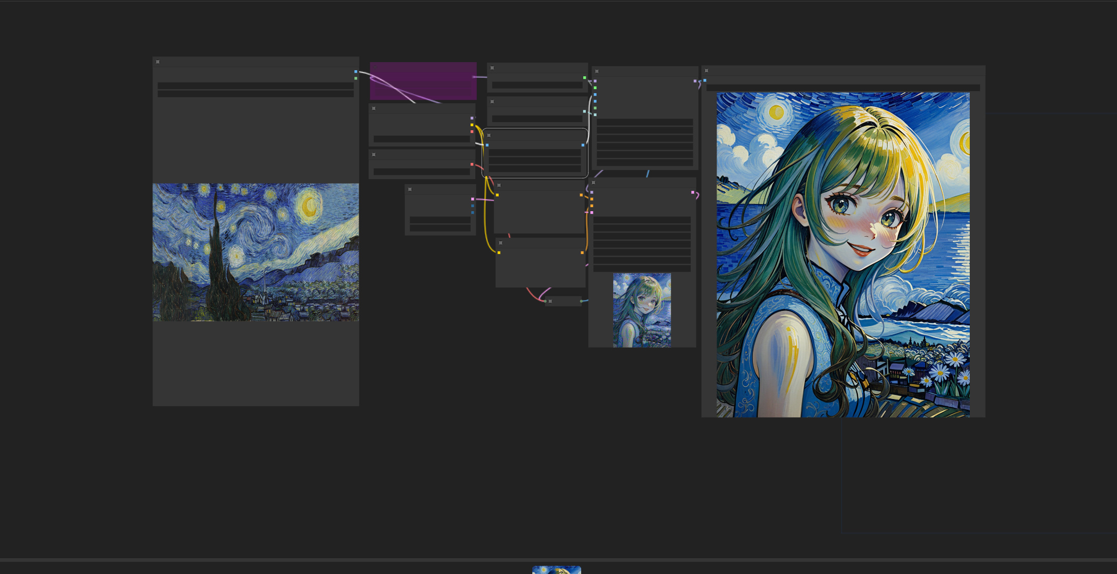Viewport: 1117px width, 574px height.
Task: Collapse the large preview node via its title dot
Action: [706, 70]
